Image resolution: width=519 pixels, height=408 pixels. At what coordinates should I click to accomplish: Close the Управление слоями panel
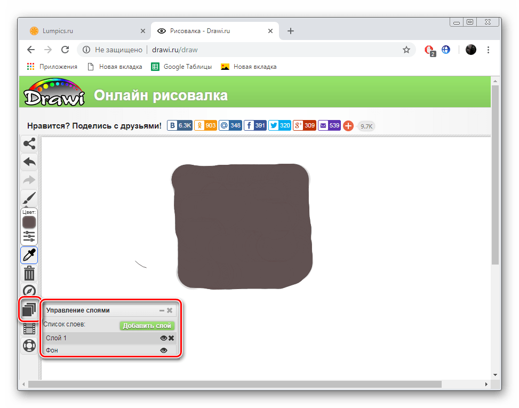point(170,310)
